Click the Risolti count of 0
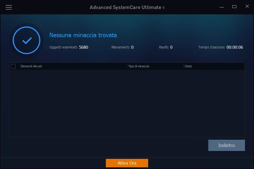 pos(171,47)
